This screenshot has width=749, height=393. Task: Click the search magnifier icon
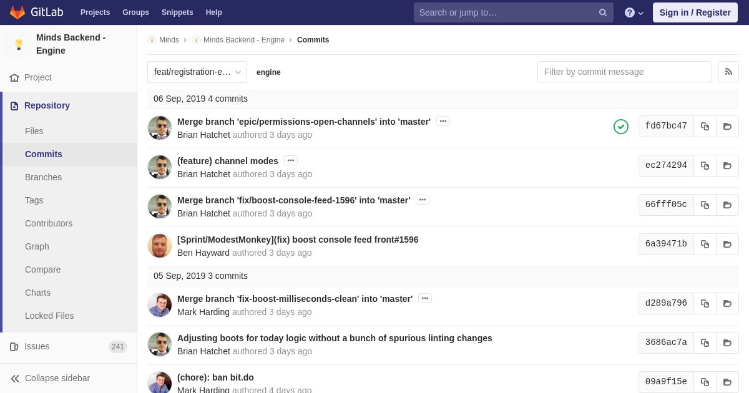point(603,12)
